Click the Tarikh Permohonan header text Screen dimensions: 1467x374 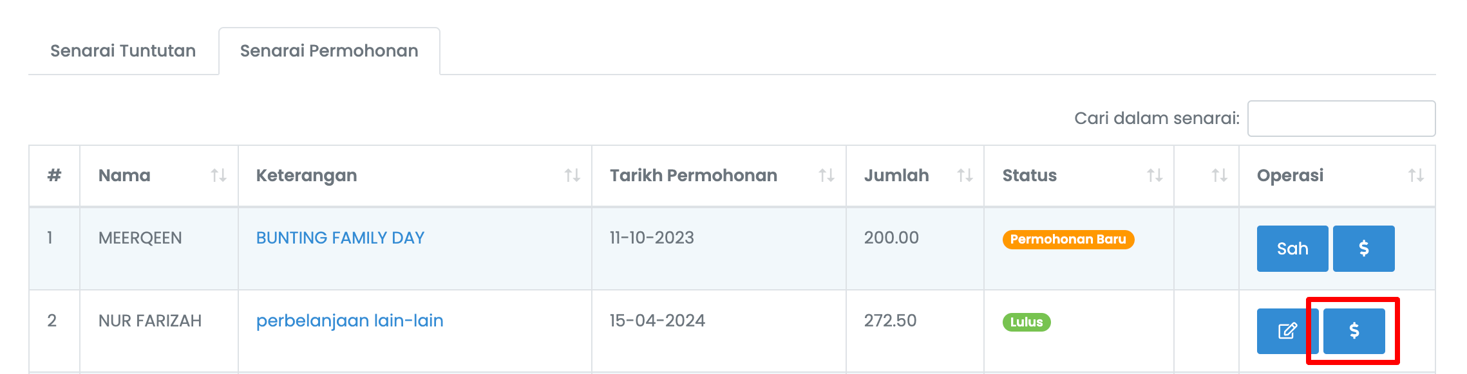pos(694,175)
